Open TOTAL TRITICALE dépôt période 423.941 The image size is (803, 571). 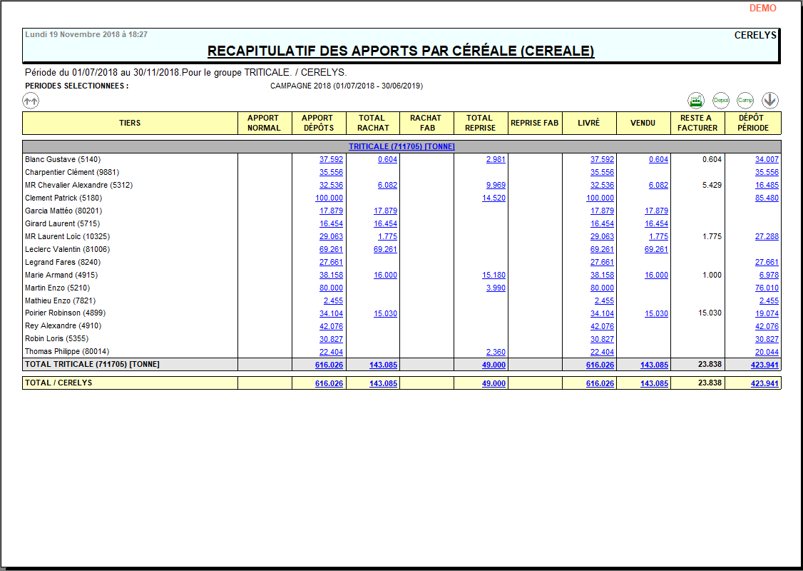point(764,365)
